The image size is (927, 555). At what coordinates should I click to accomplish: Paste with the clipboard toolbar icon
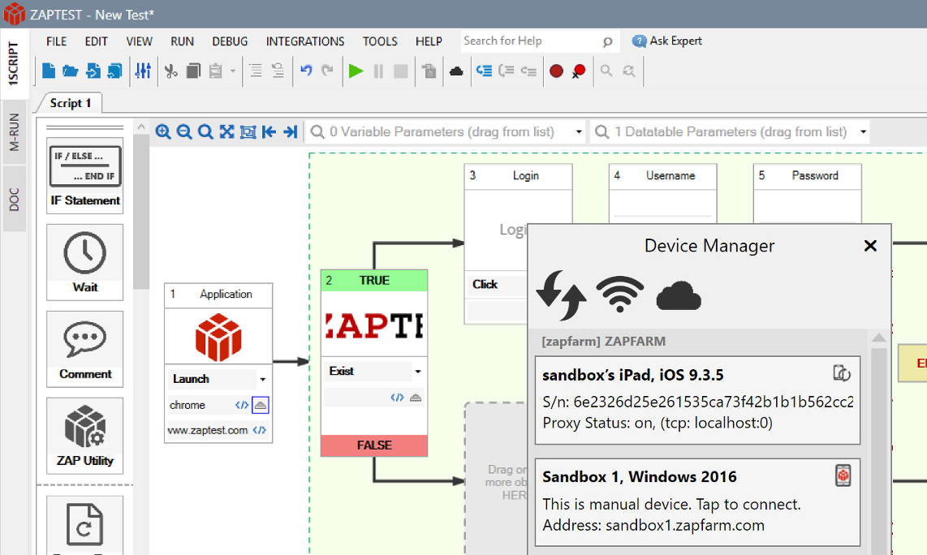click(x=216, y=71)
